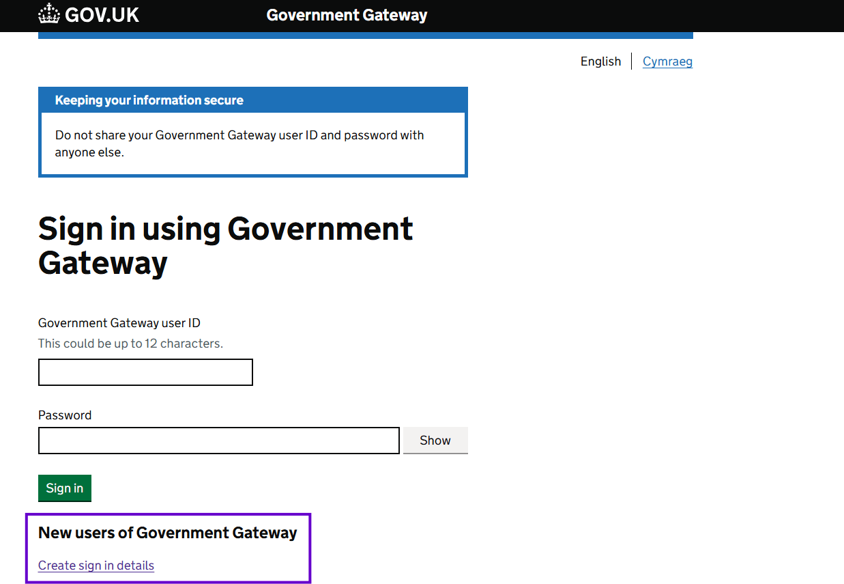Screen dimensions: 844x584
Task: Click the separator between English and Cymraeg
Action: (632, 61)
